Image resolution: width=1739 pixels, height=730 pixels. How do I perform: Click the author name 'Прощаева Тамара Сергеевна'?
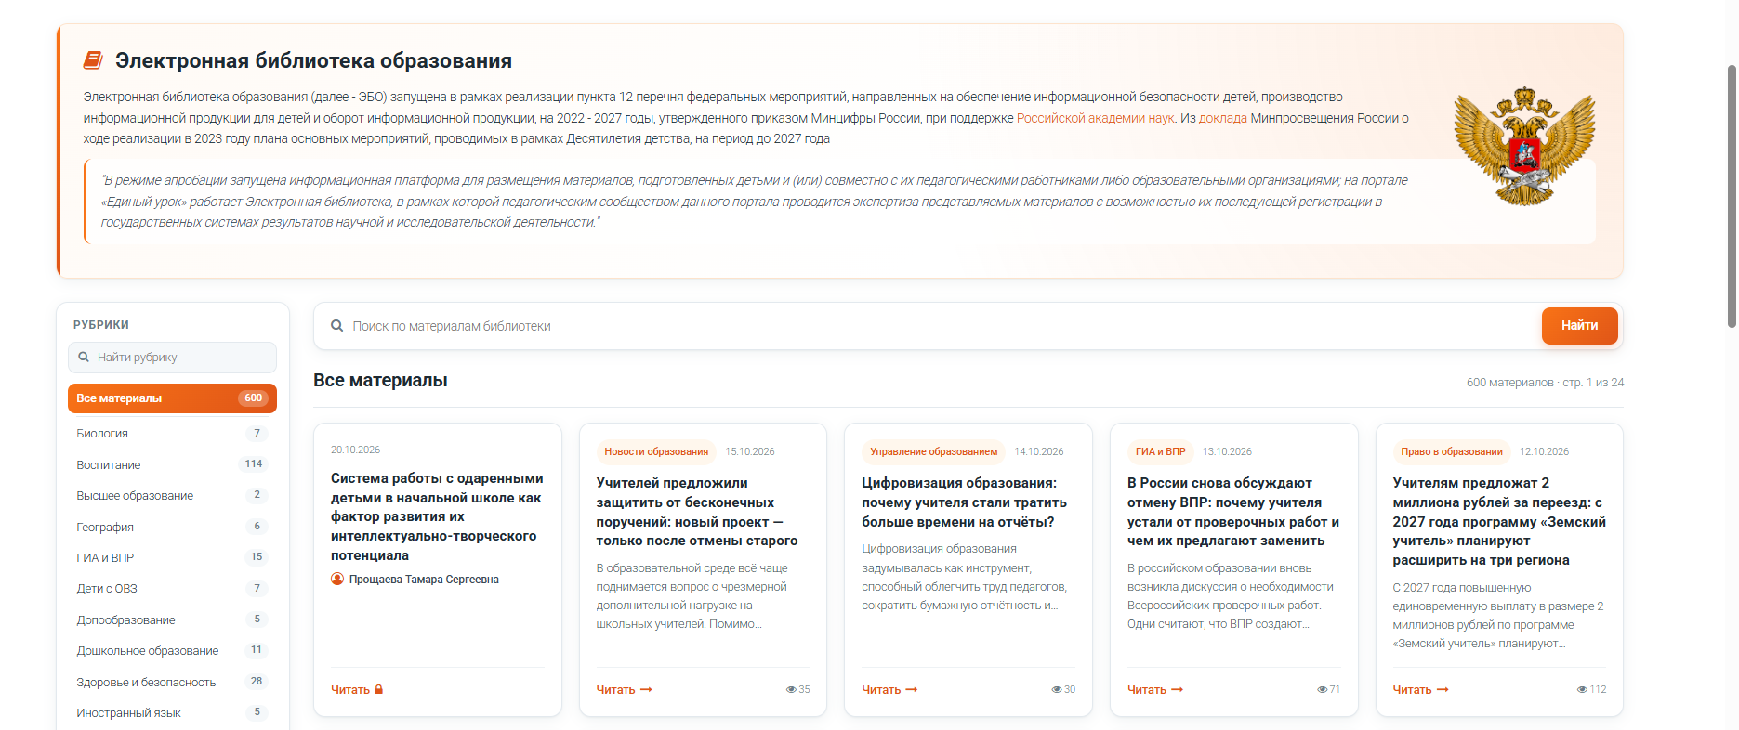click(x=424, y=580)
